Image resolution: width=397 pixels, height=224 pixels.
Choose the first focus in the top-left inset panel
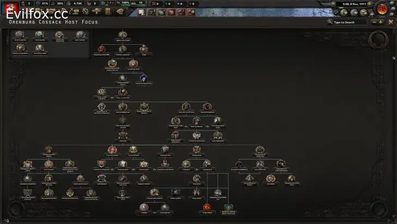coord(18,36)
